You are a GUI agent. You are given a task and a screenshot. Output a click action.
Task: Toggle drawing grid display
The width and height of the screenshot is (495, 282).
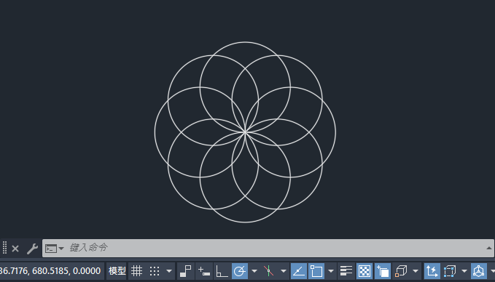[x=137, y=271]
